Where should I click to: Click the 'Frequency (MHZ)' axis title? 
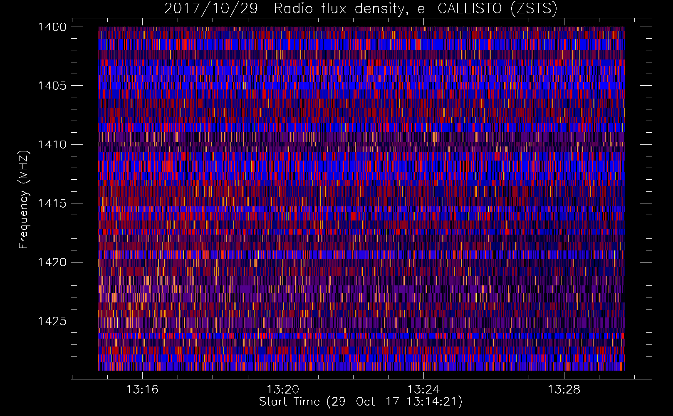(x=24, y=200)
